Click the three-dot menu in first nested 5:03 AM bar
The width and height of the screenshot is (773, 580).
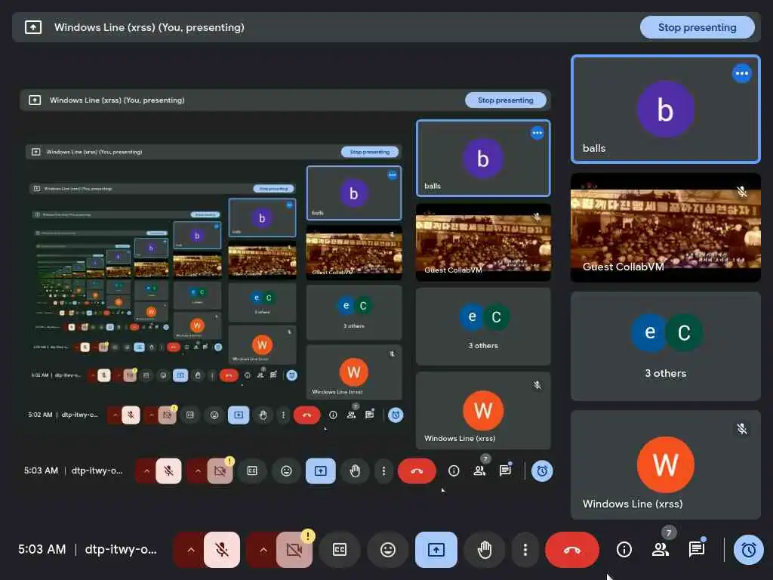click(383, 471)
